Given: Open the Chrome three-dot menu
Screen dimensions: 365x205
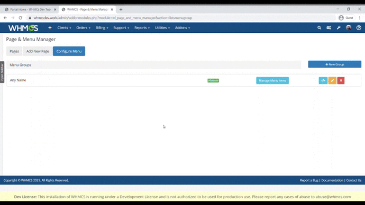Looking at the screenshot, I should click(360, 17).
